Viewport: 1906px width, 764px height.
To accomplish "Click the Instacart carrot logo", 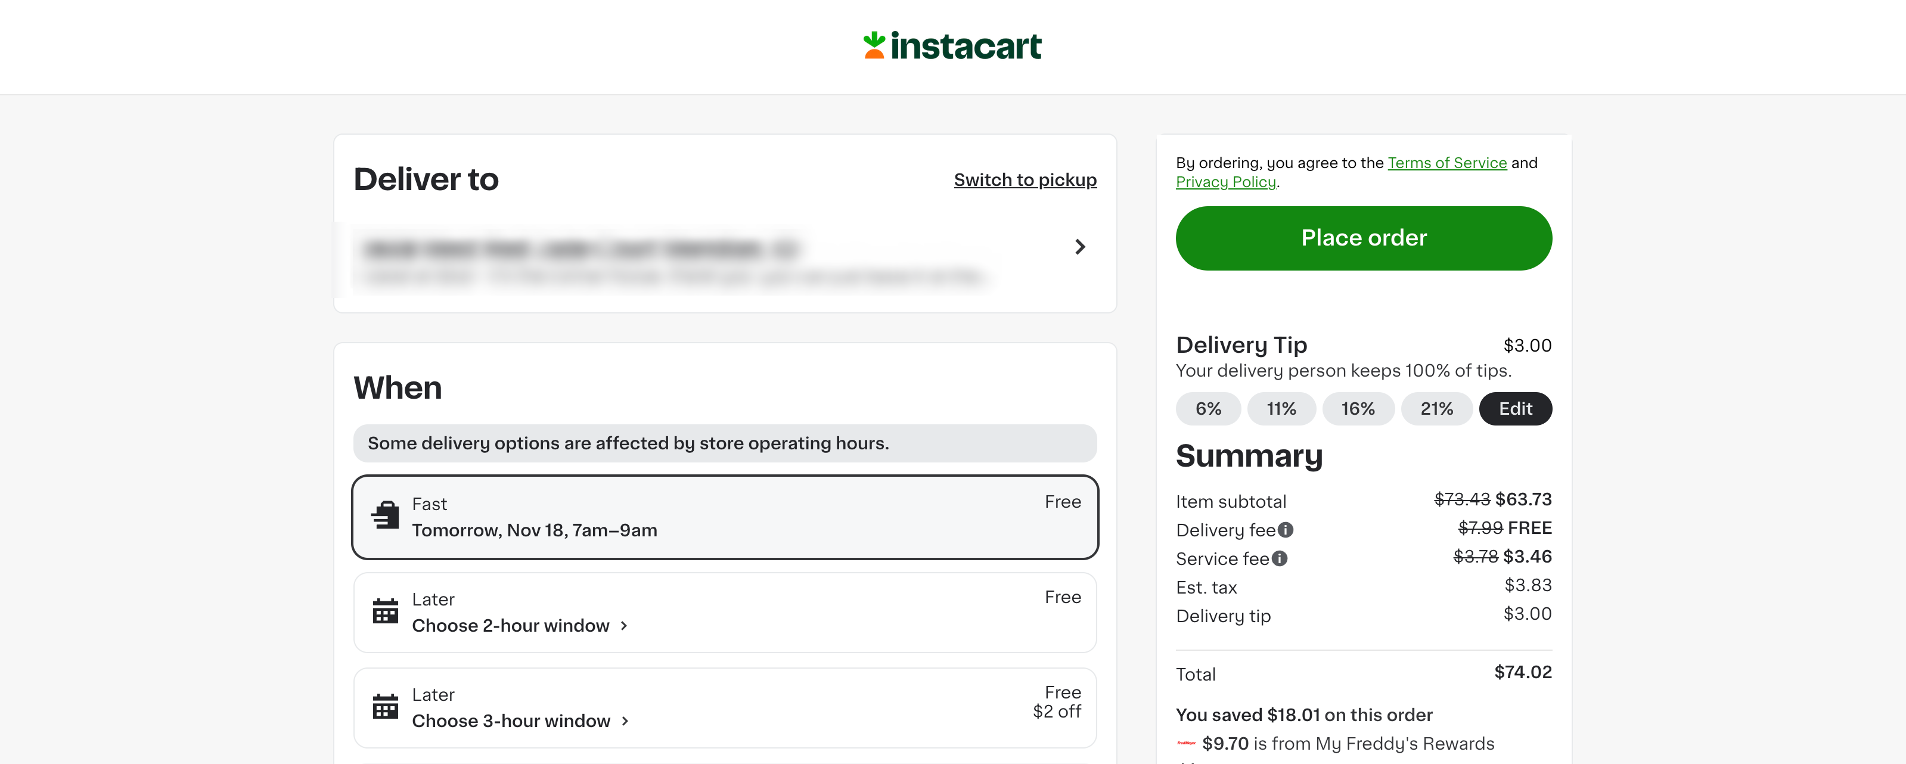I will (x=874, y=45).
